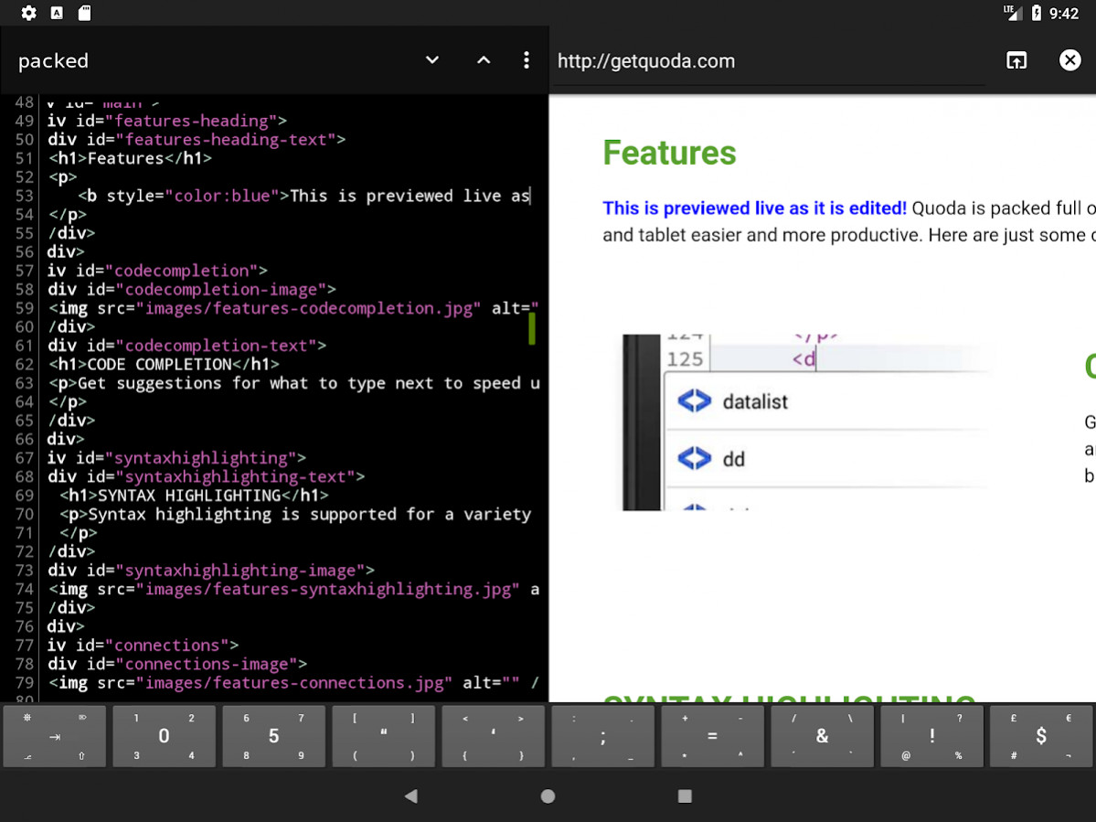Insert an exclamation mark from the extra keys row

click(931, 736)
